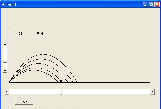Viewport: 161px width, 109px height.
Task: Click the horizontal scrollbar left arrow
Action: (7, 92)
